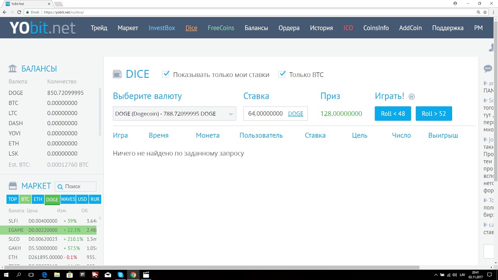Bookmark this page with star icon
Viewport: 498px width, 280px height.
click(x=485, y=12)
